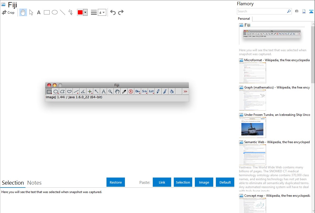The height and width of the screenshot is (213, 315).
Task: Click the Vastness Semantic Web excerpt text
Action: click(x=274, y=179)
